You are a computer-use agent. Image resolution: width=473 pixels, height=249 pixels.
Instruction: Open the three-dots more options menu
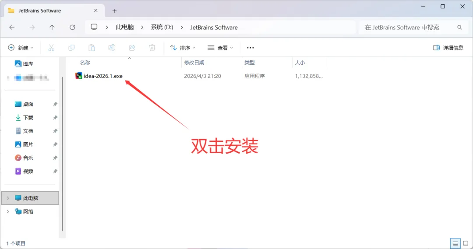(x=251, y=48)
